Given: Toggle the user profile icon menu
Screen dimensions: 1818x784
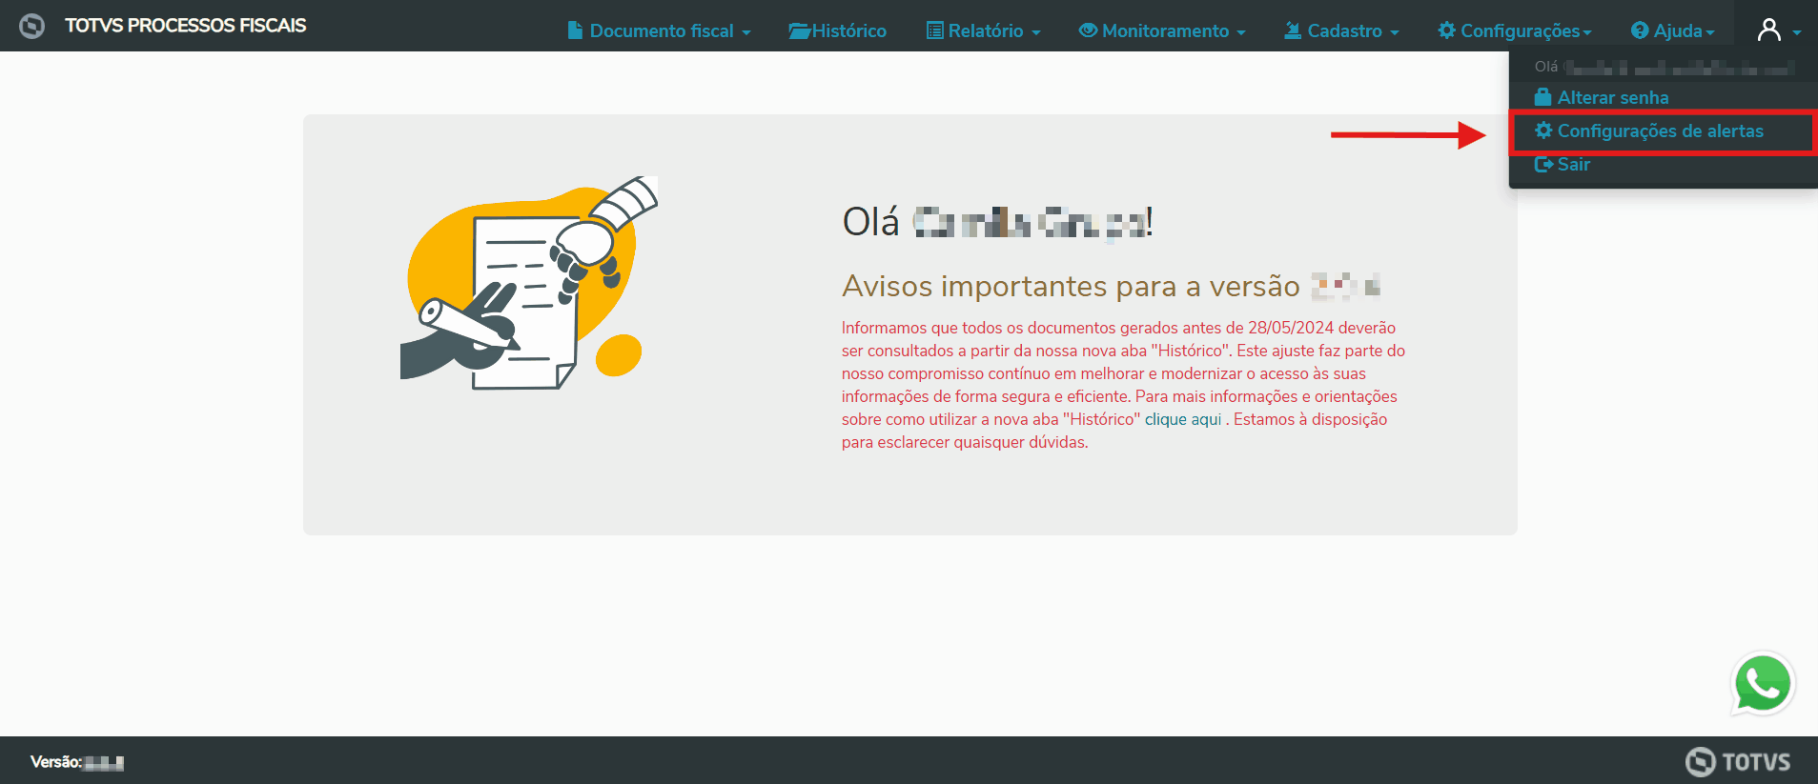Looking at the screenshot, I should pos(1779,30).
